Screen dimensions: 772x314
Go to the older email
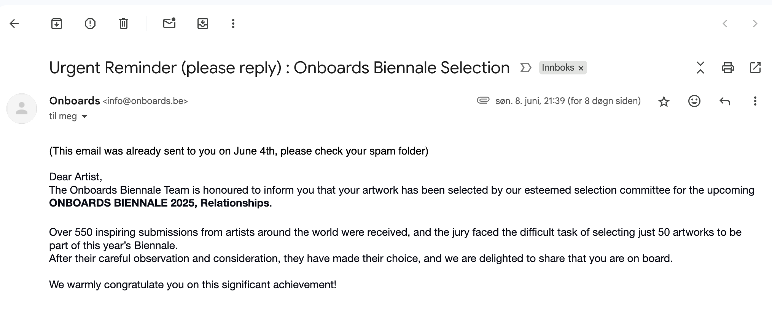755,24
